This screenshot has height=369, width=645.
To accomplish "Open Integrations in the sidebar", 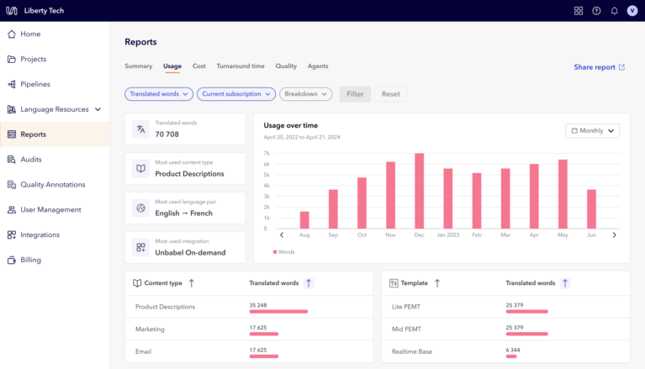I will click(x=40, y=235).
